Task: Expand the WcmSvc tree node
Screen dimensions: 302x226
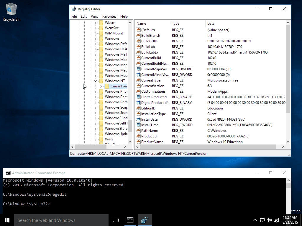Action: click(x=95, y=28)
